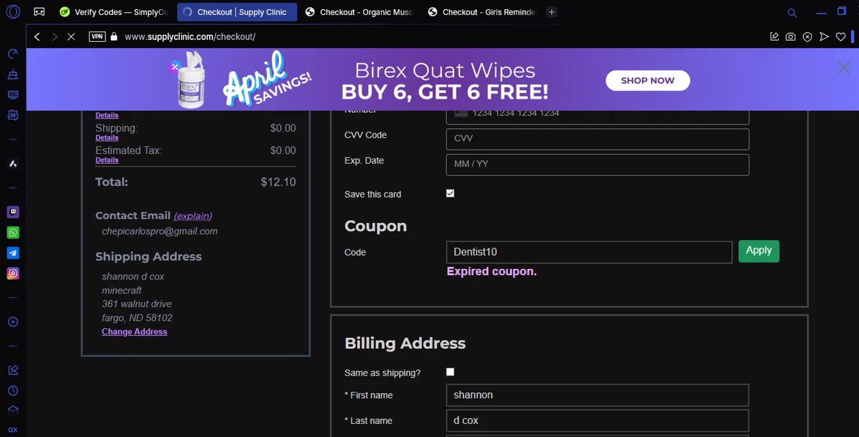Click the fargo, ND 58102 address line
Viewport: 859px width, 437px height.
(x=137, y=317)
